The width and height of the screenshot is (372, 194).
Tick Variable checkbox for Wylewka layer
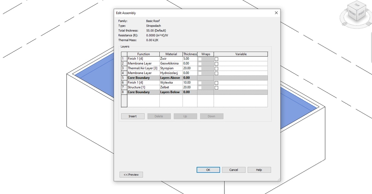[217, 83]
